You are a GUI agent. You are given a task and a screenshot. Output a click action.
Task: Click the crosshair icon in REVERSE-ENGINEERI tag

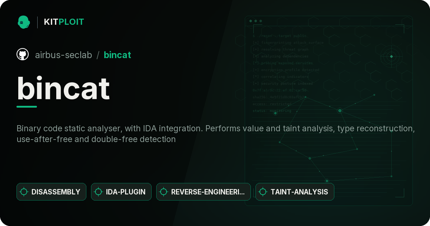click(164, 192)
